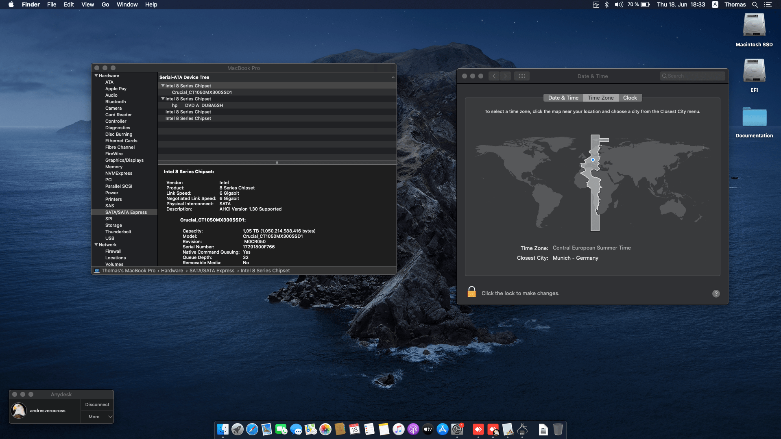Open System Preferences gear in dock
This screenshot has height=439, width=781.
pyautogui.click(x=457, y=429)
